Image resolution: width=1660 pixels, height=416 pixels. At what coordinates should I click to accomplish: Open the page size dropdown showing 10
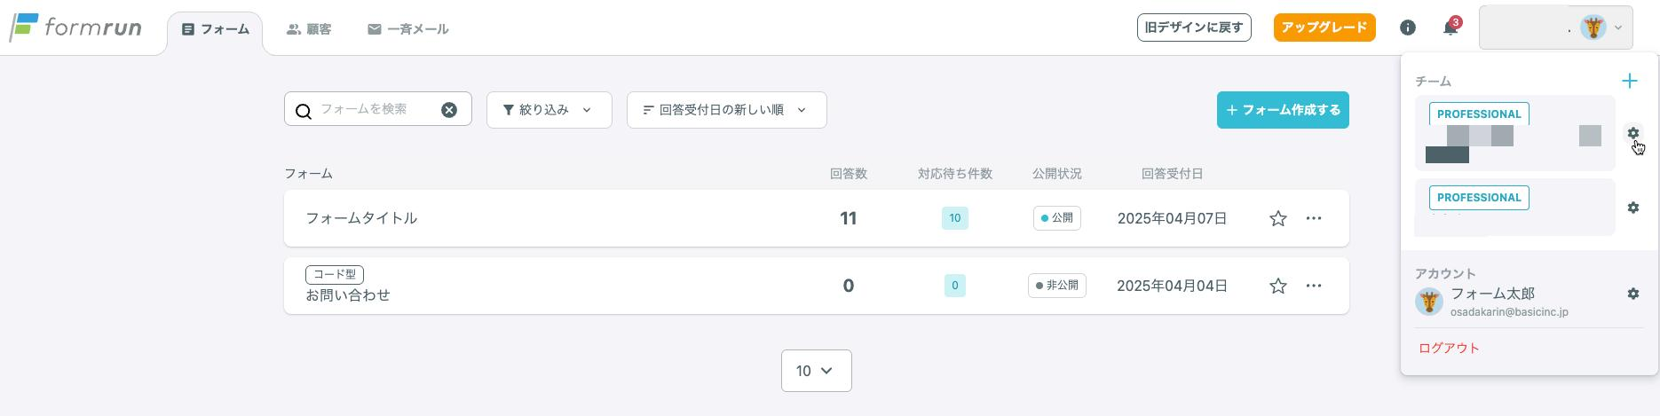(x=816, y=371)
